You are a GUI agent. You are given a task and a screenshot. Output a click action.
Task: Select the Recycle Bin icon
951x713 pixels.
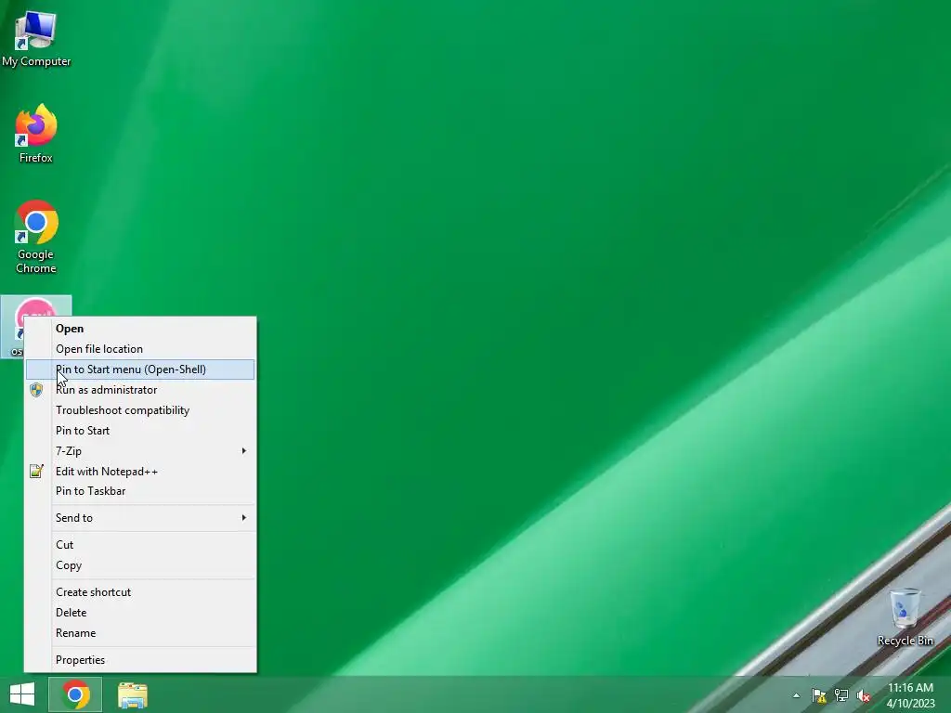click(x=905, y=616)
